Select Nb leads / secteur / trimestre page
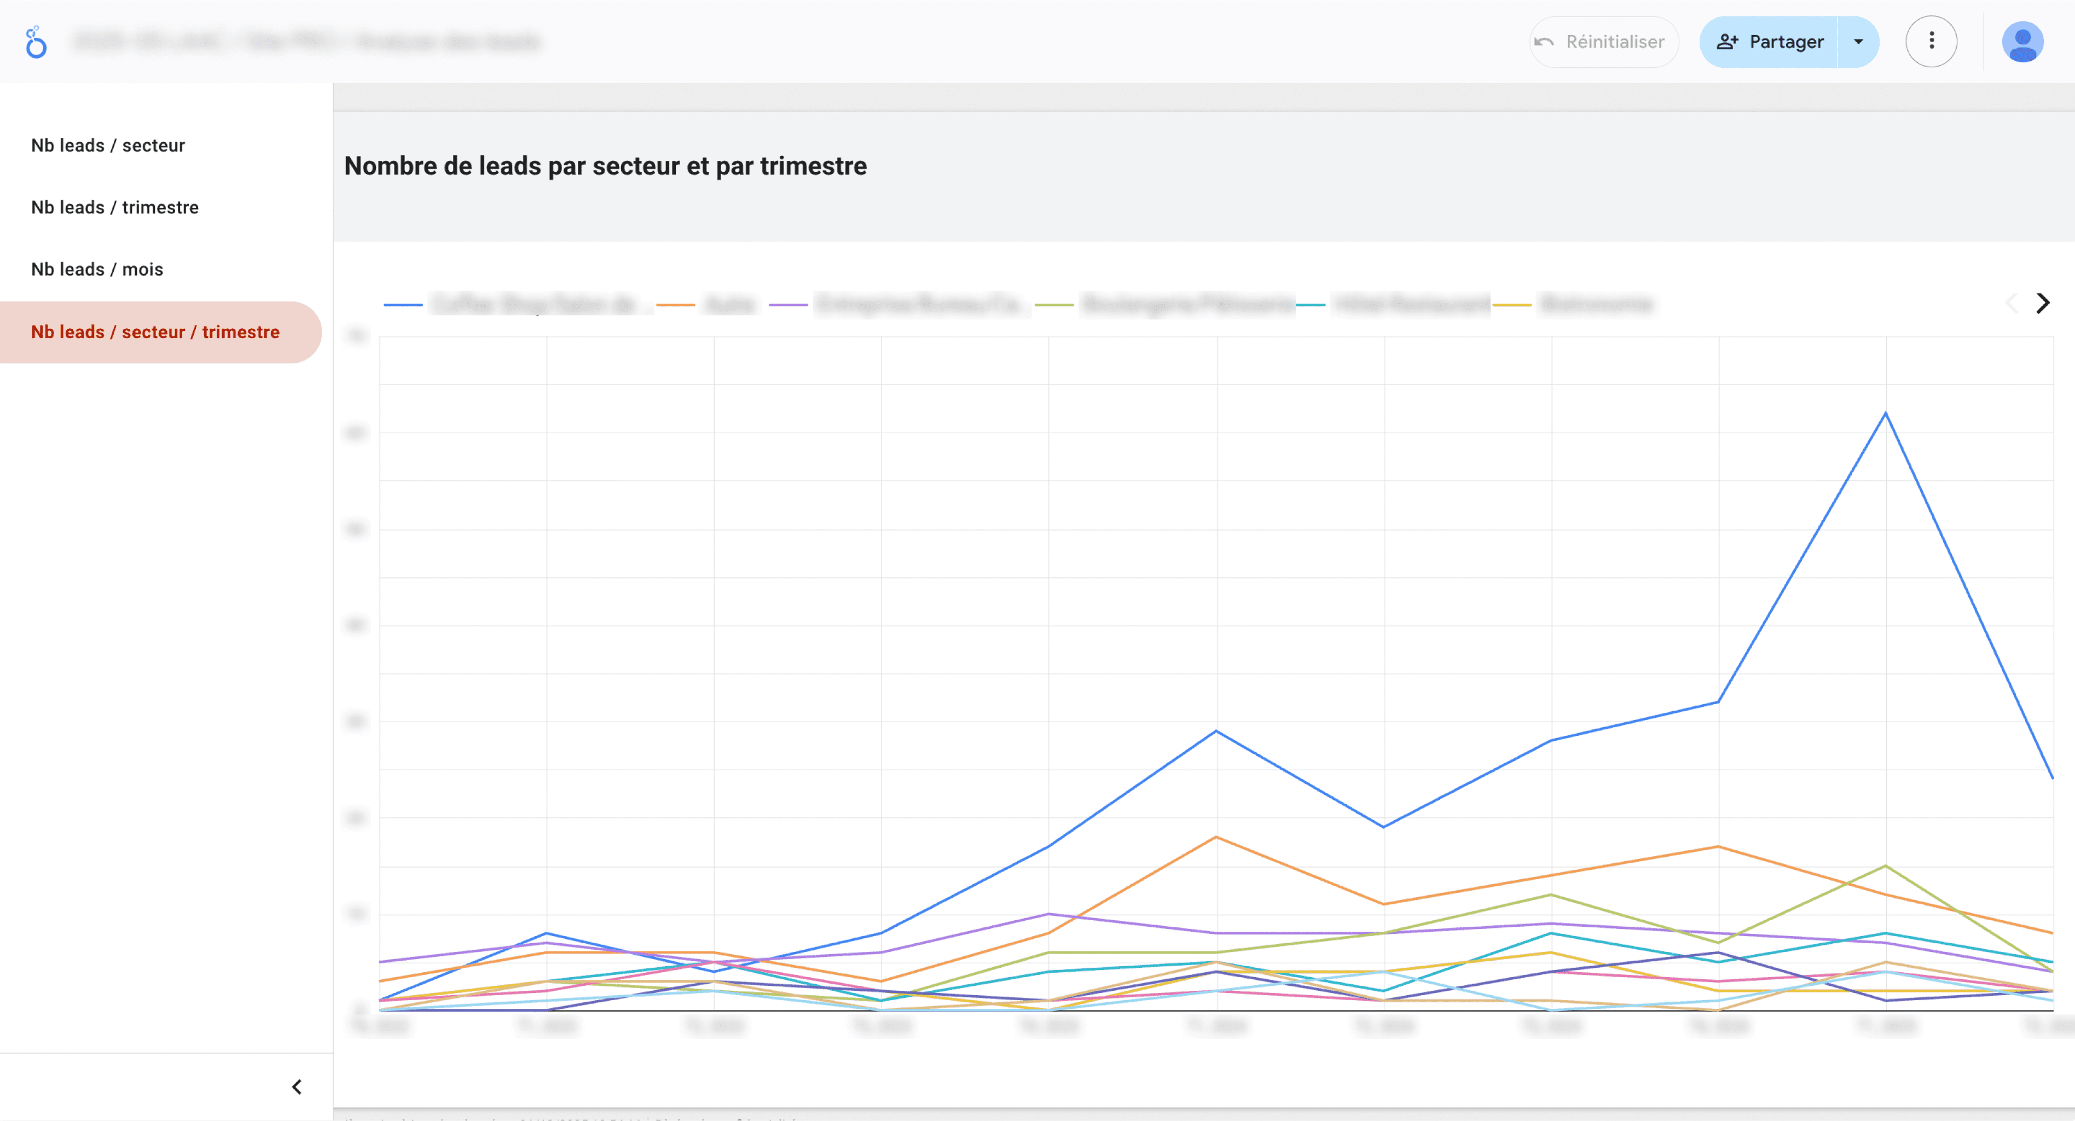The width and height of the screenshot is (2075, 1121). tap(155, 333)
